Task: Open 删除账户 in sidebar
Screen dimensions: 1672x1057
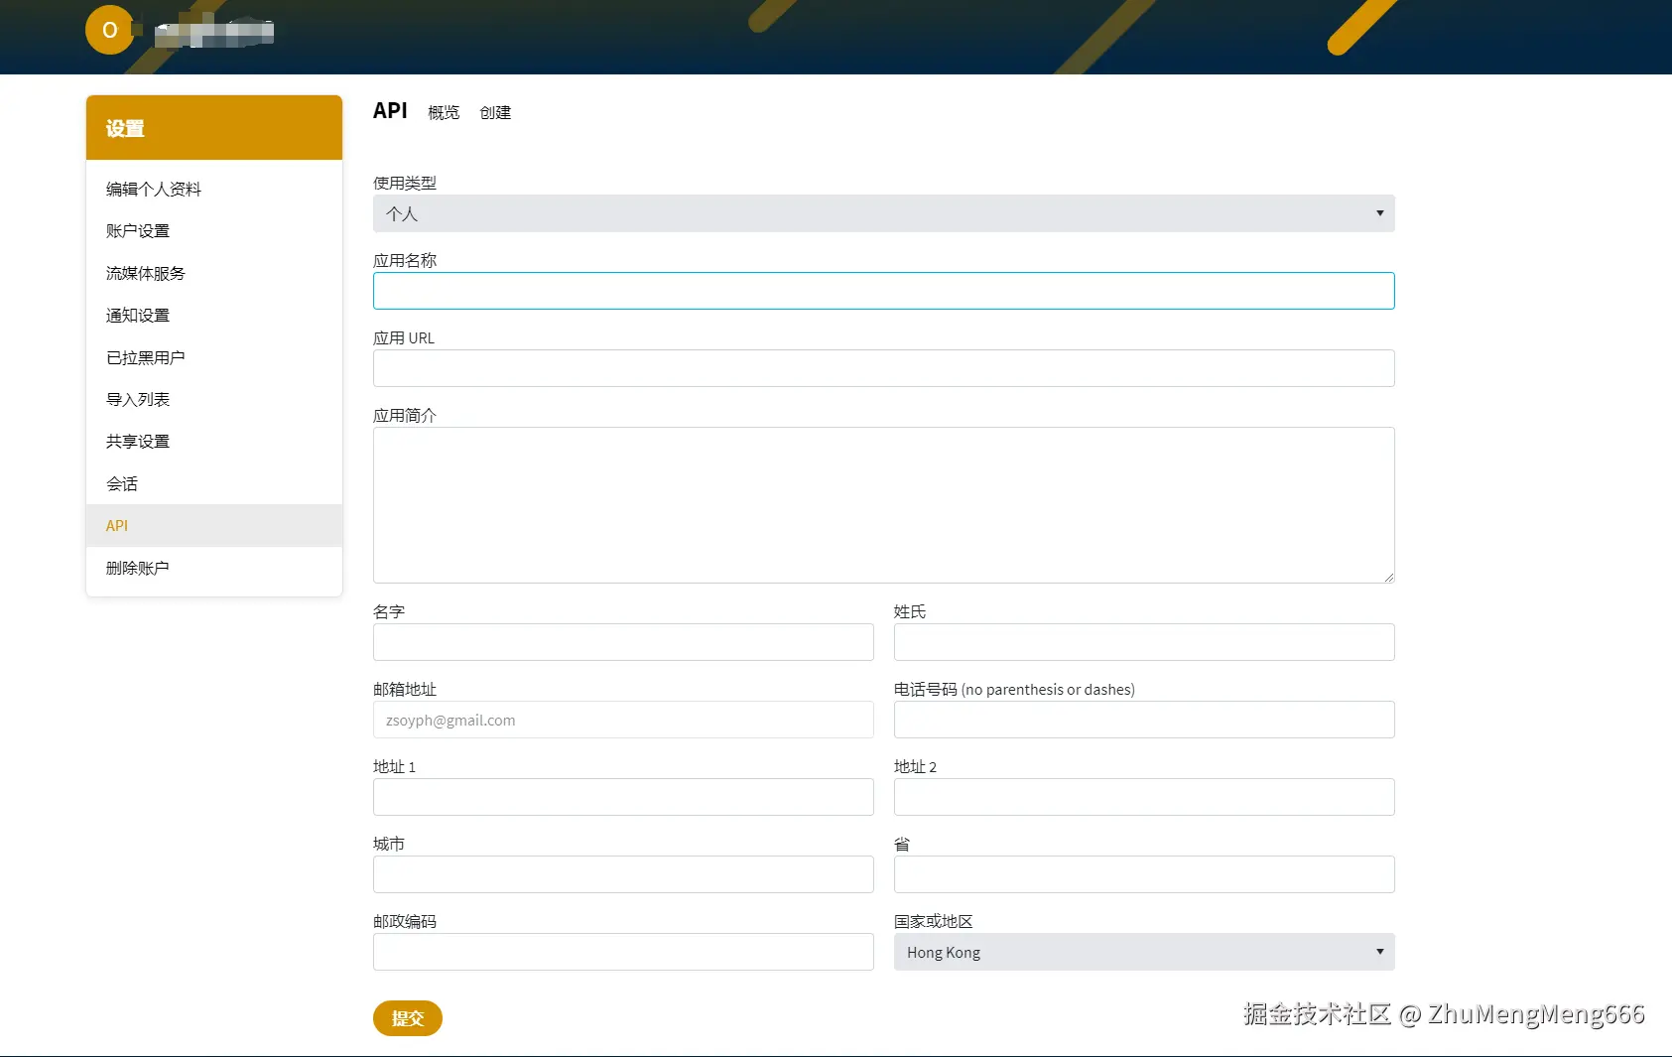Action: (x=214, y=568)
